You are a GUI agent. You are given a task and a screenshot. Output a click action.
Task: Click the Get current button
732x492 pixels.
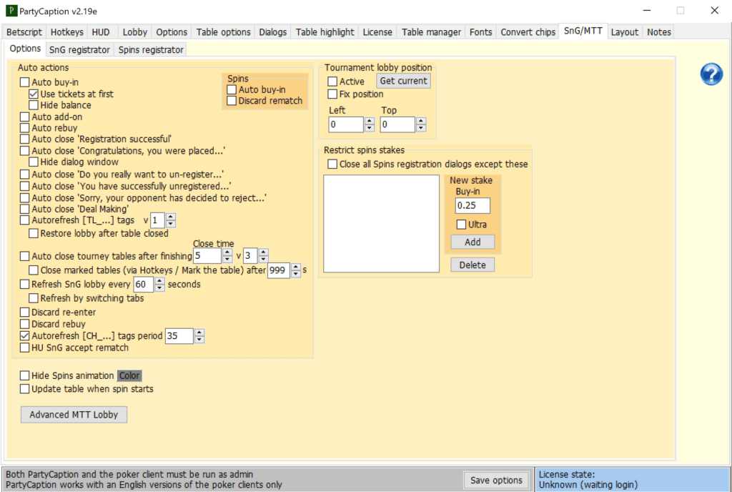[x=403, y=81]
